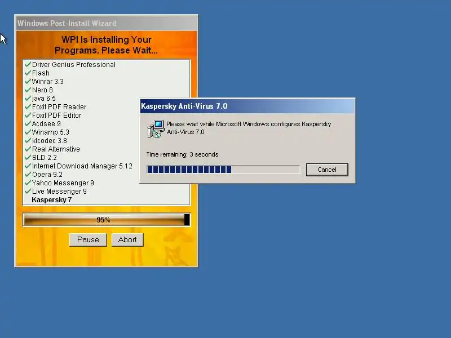This screenshot has height=338, width=451.
Task: Select the Nero 8 entry
Action: (x=42, y=90)
